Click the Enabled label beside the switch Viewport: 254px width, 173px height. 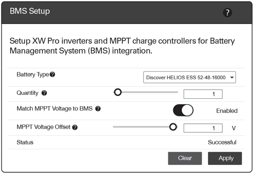click(227, 111)
